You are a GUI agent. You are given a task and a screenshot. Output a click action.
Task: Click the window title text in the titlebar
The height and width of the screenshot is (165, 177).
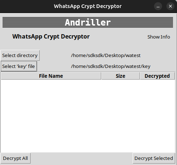pyautogui.click(x=88, y=6)
